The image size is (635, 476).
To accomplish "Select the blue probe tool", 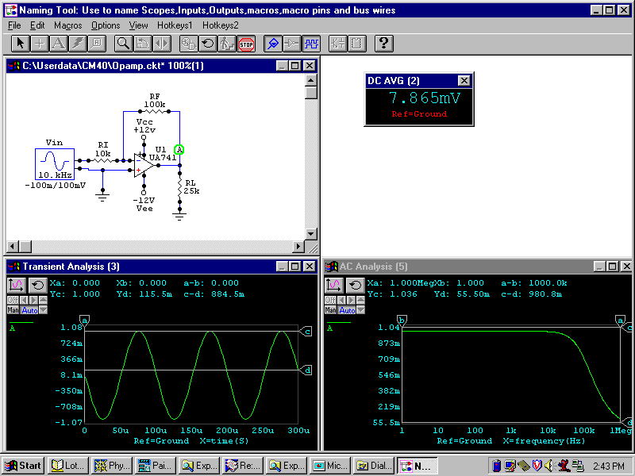I will [272, 44].
